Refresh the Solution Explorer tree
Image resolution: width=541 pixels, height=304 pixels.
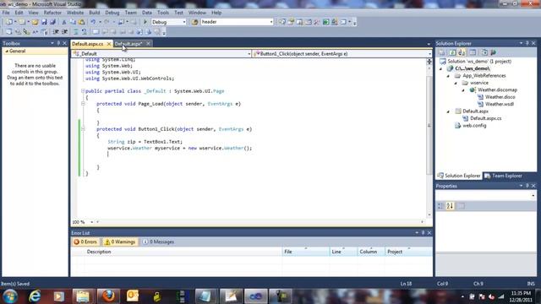[x=452, y=52]
